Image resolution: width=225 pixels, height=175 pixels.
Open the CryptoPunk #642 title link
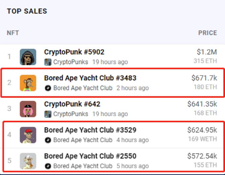[x=72, y=104]
